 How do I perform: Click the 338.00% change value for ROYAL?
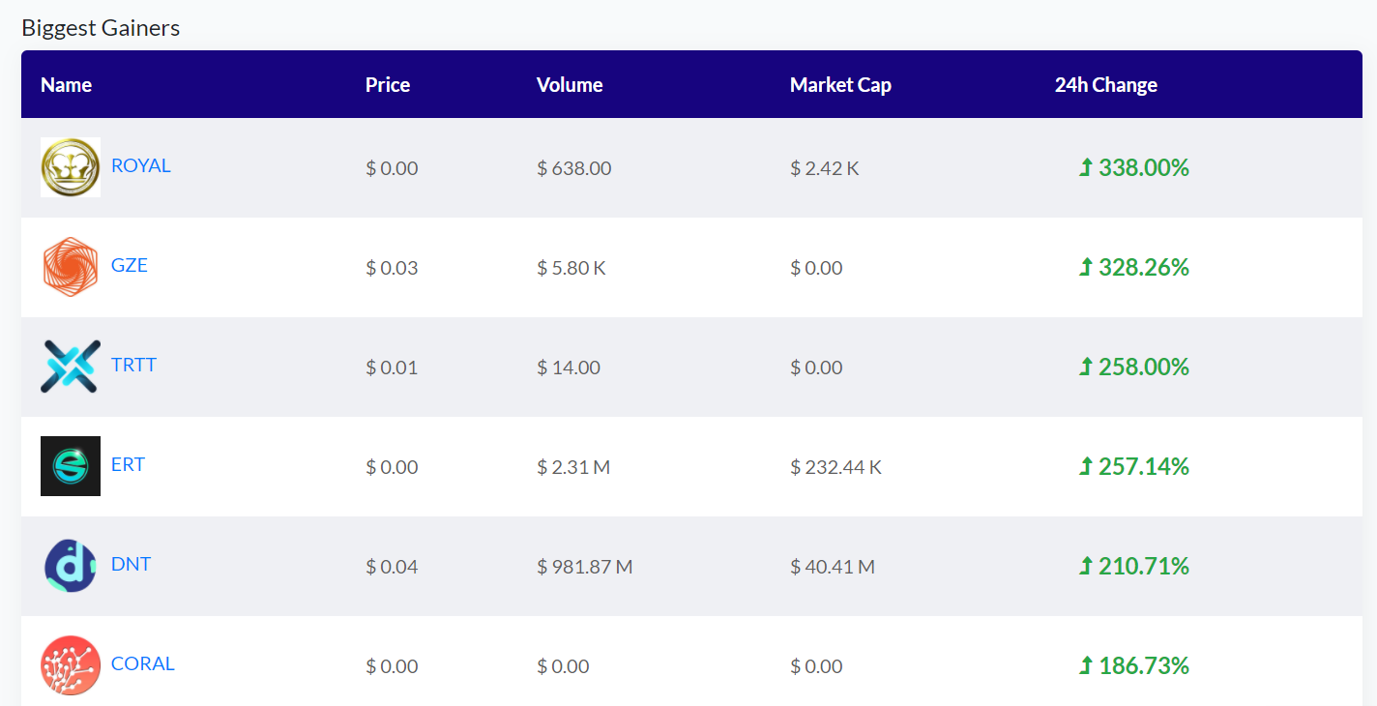tap(1144, 167)
